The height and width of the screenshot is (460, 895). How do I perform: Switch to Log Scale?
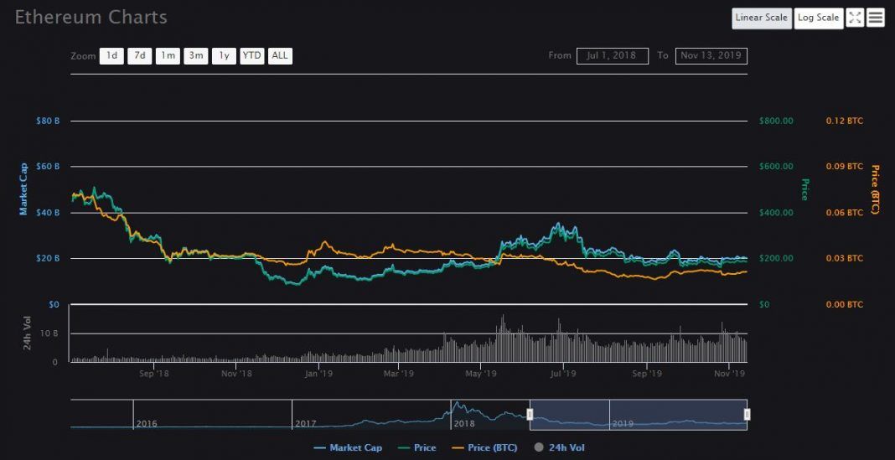tap(819, 18)
